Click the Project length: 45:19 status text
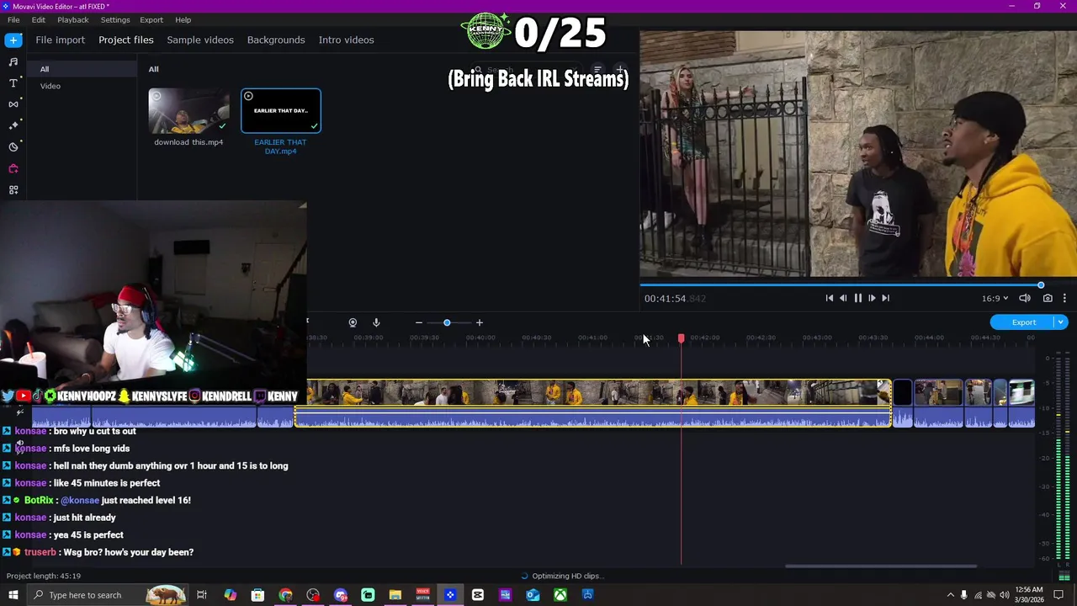The height and width of the screenshot is (606, 1077). pos(44,576)
